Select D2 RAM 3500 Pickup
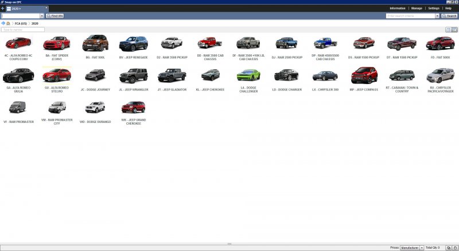Viewport: 459px width, 251px height. [x=172, y=47]
